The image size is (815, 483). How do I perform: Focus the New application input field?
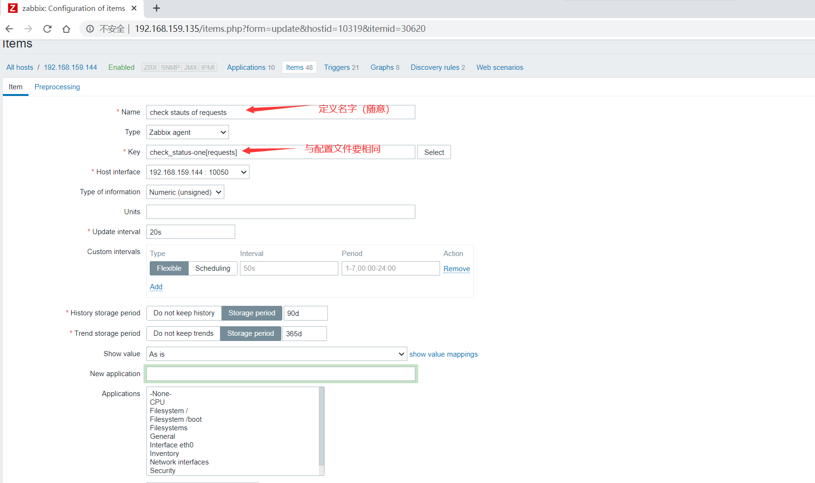tap(280, 374)
